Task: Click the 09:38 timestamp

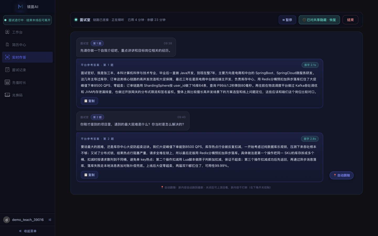Action: (x=168, y=43)
